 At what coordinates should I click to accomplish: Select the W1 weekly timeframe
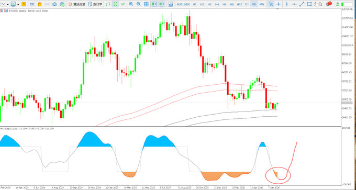pyautogui.click(x=254, y=4)
